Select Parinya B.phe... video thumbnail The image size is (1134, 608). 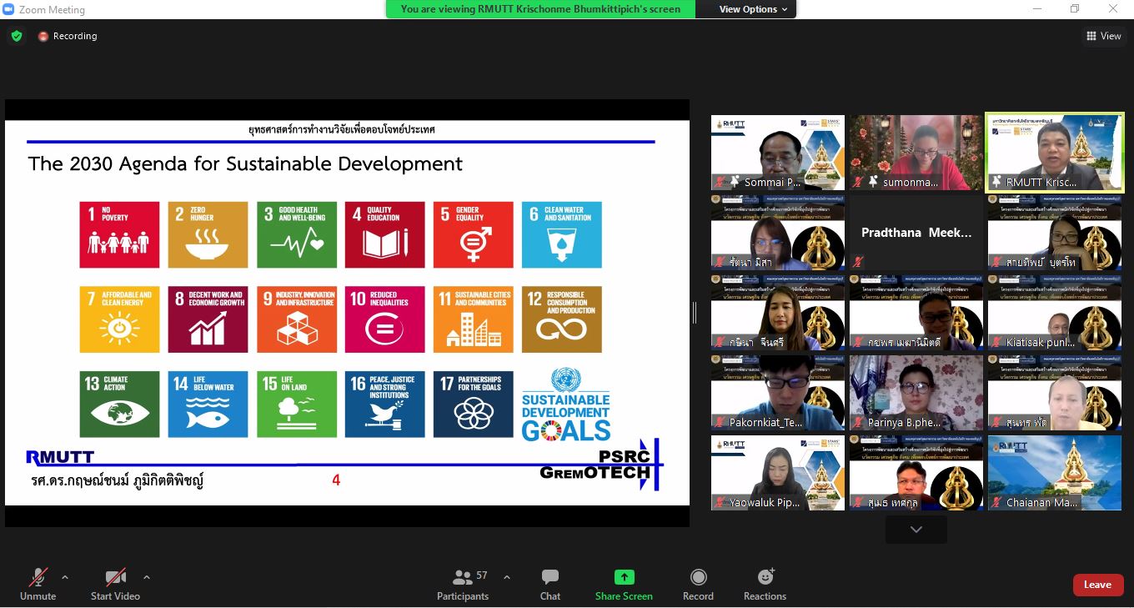pos(916,393)
